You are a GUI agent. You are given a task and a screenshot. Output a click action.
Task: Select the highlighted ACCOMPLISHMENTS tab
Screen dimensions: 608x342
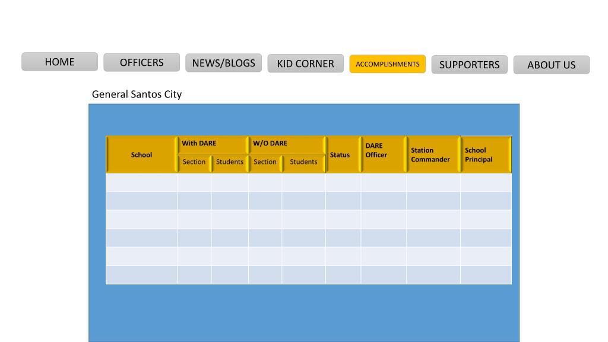tap(387, 64)
